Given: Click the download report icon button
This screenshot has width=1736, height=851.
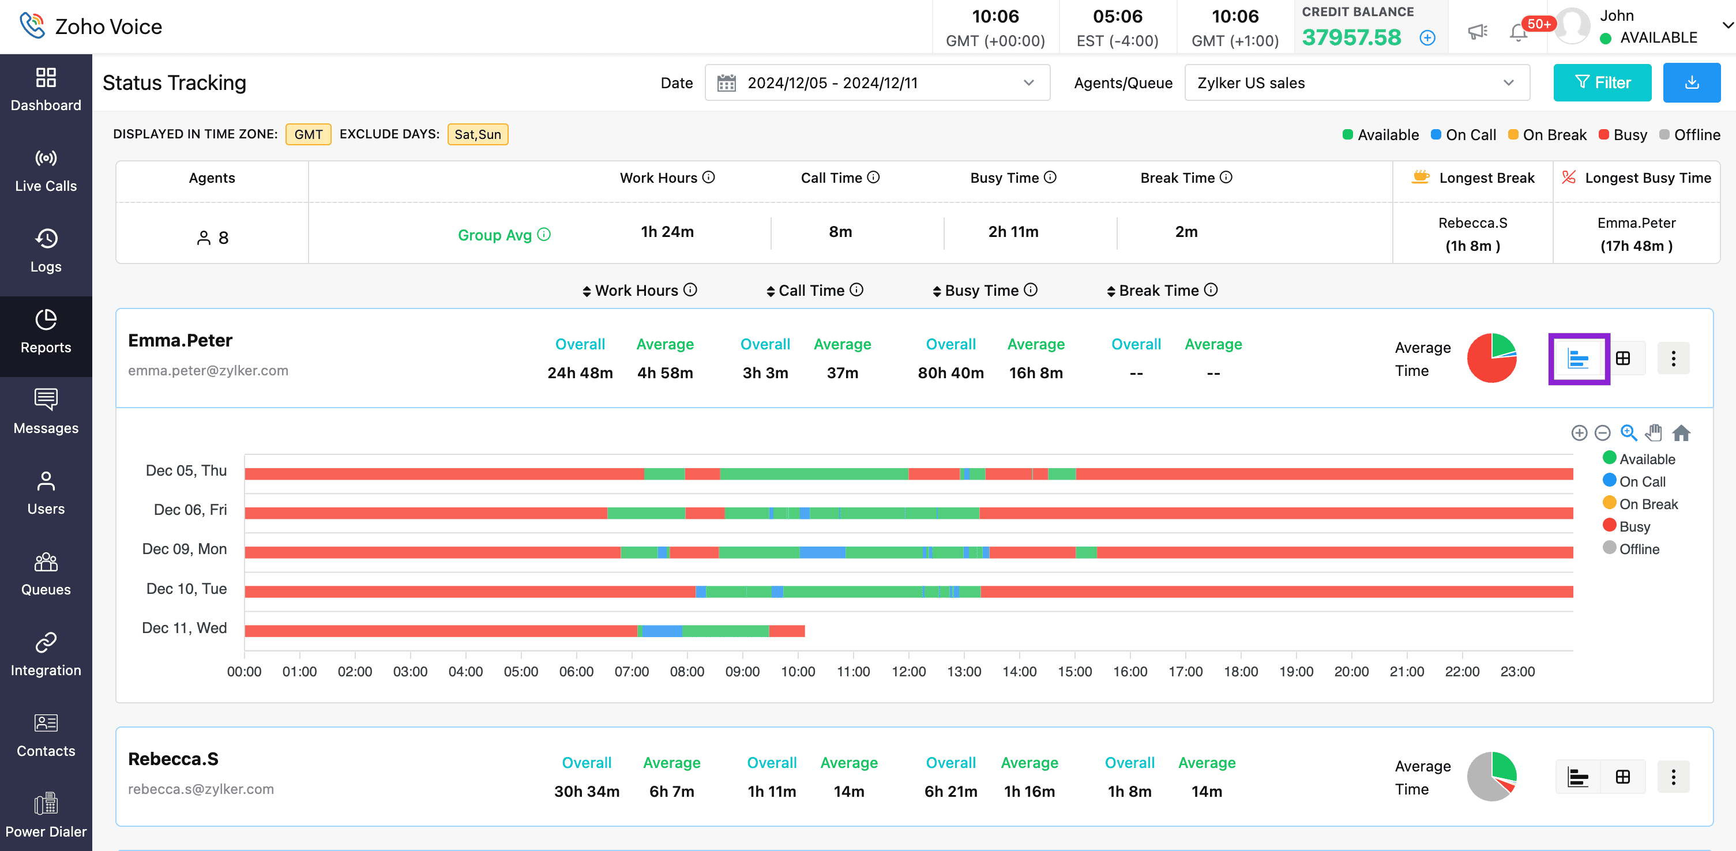Looking at the screenshot, I should 1691,83.
